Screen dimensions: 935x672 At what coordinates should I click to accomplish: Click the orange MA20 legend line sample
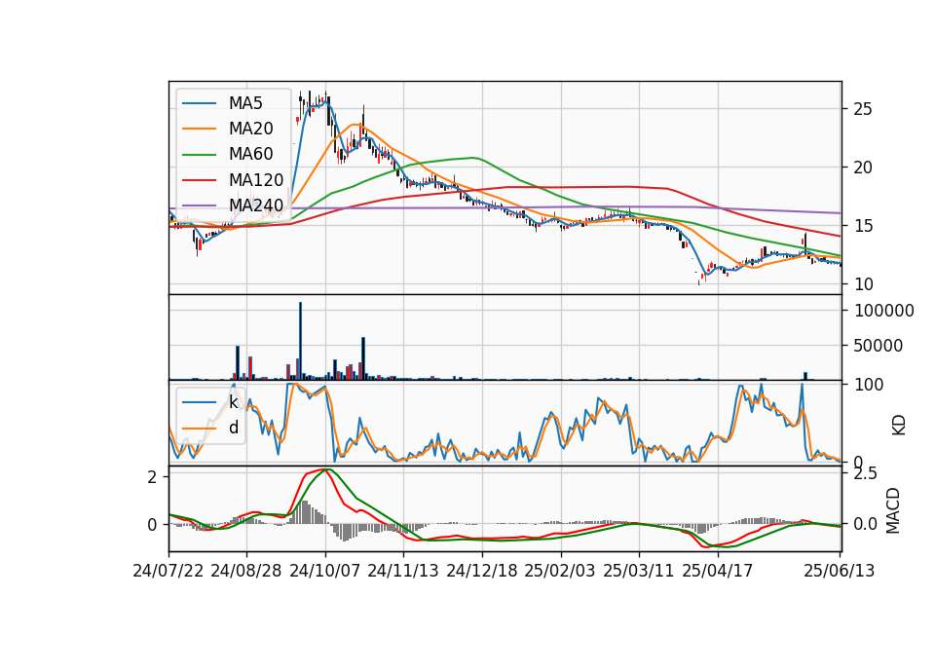[x=199, y=129]
